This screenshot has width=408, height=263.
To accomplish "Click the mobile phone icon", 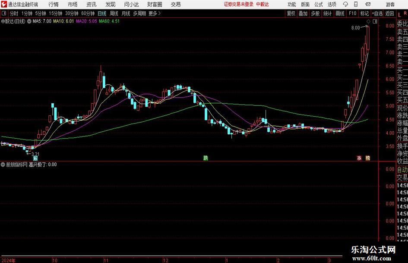I will pos(356,4).
